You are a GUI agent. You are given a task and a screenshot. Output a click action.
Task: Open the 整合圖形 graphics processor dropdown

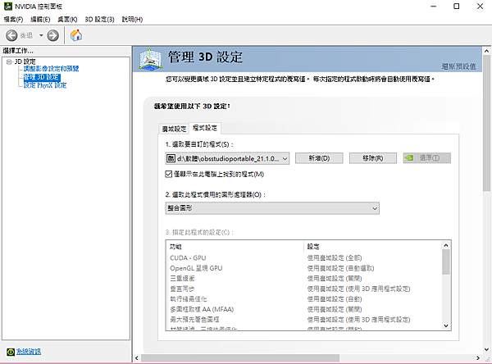(272, 208)
